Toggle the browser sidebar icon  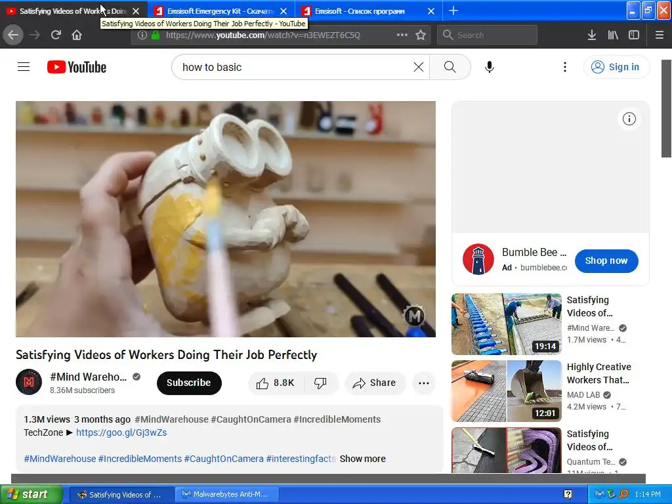point(634,35)
